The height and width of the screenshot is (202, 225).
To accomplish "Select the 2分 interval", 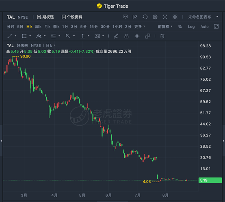I will coord(128,27).
